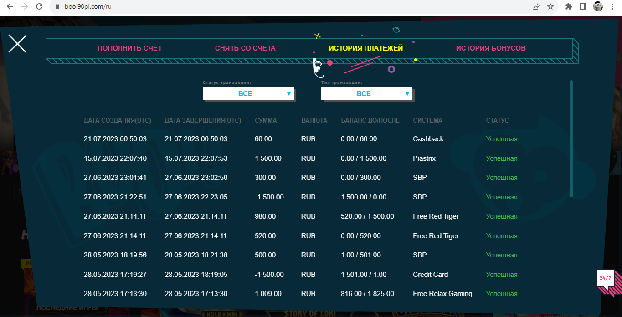
Task: Click Успешная status in Cashback row
Action: coord(502,139)
